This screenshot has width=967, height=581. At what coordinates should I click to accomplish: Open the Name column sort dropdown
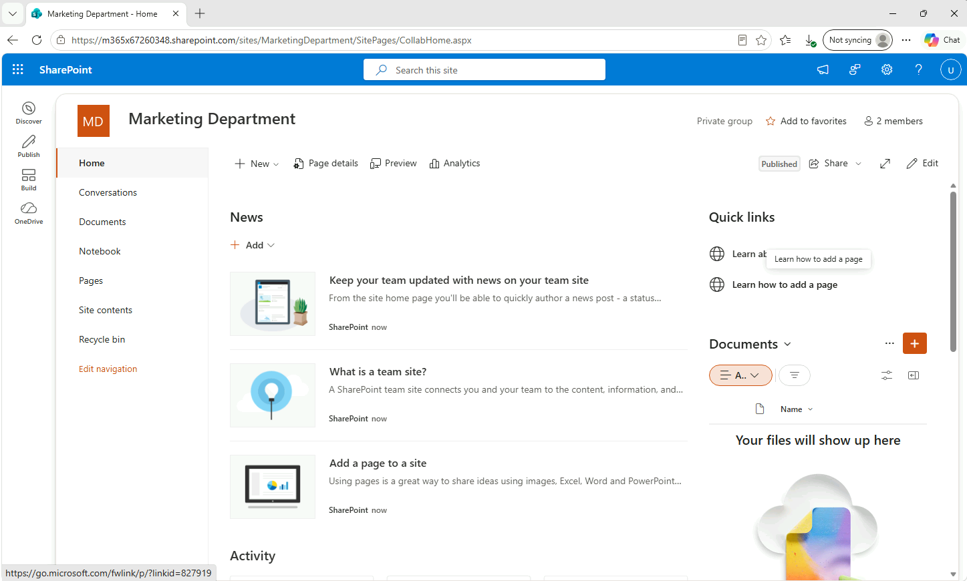point(797,409)
